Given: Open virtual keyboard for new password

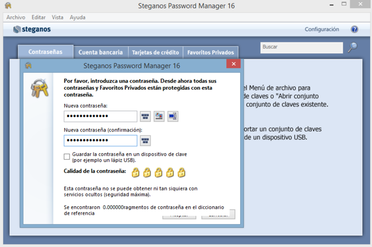Looking at the screenshot, I should (145, 117).
